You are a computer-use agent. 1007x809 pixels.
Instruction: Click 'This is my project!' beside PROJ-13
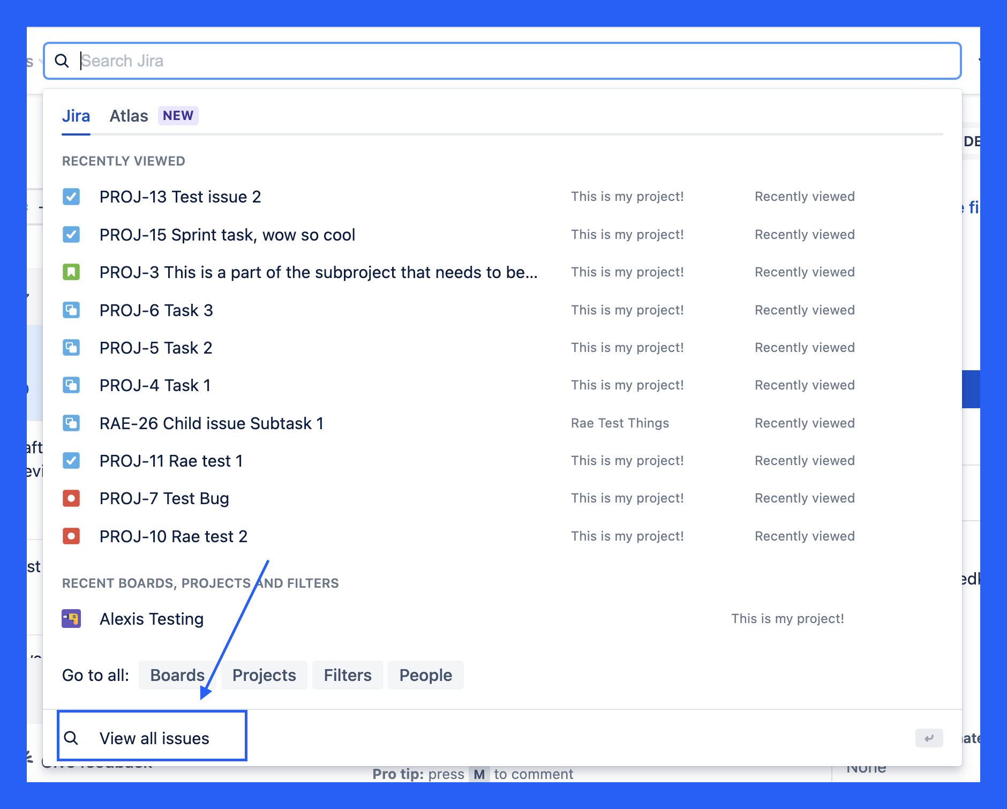tap(627, 197)
